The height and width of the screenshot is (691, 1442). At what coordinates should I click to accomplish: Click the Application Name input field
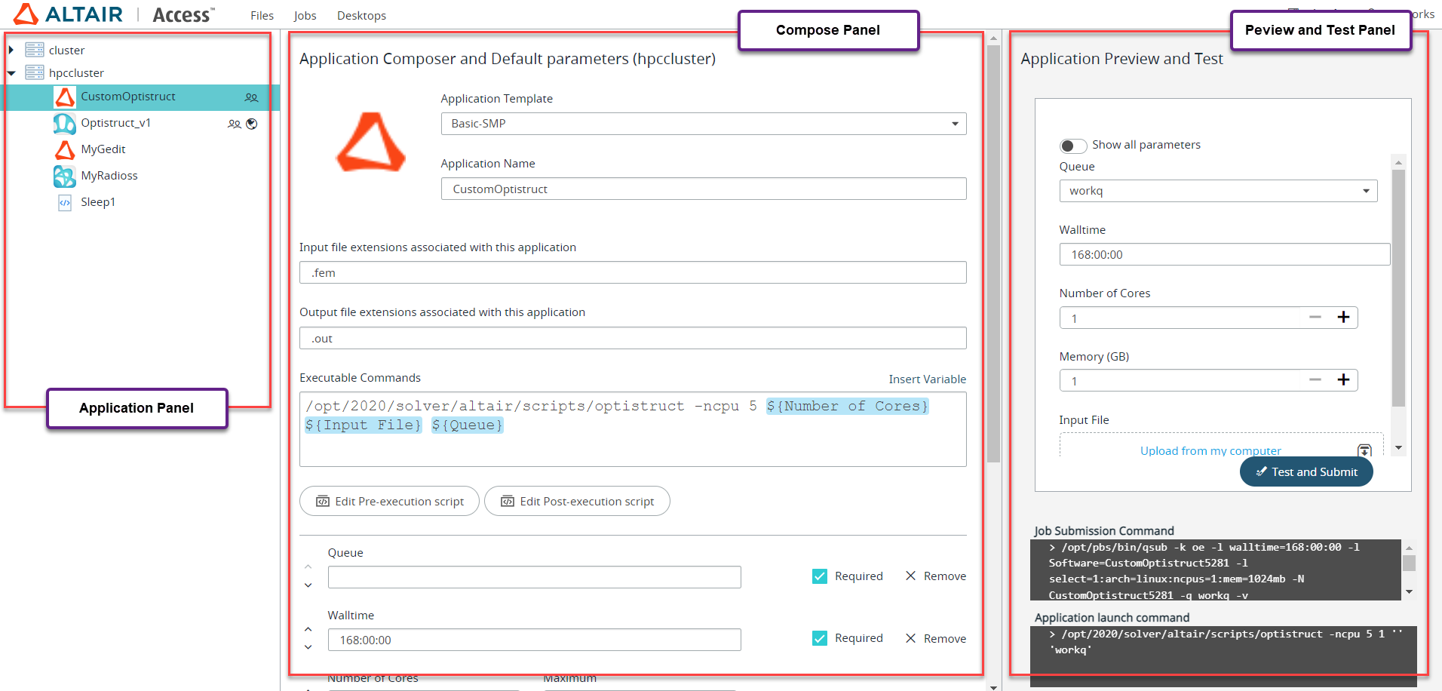tap(703, 189)
